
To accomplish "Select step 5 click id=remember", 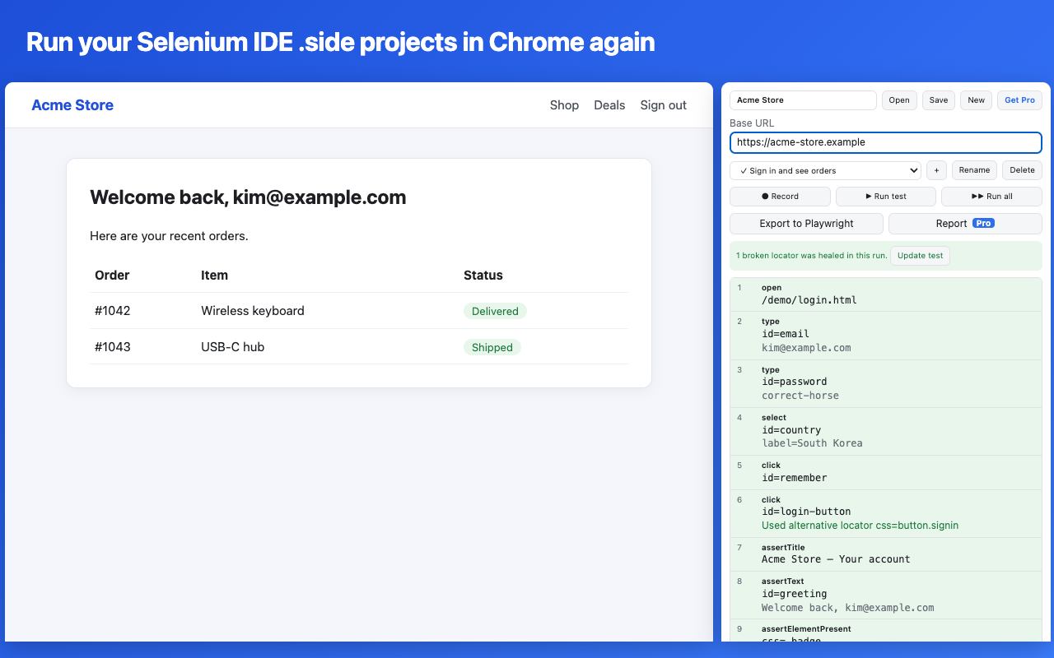I will 886,472.
